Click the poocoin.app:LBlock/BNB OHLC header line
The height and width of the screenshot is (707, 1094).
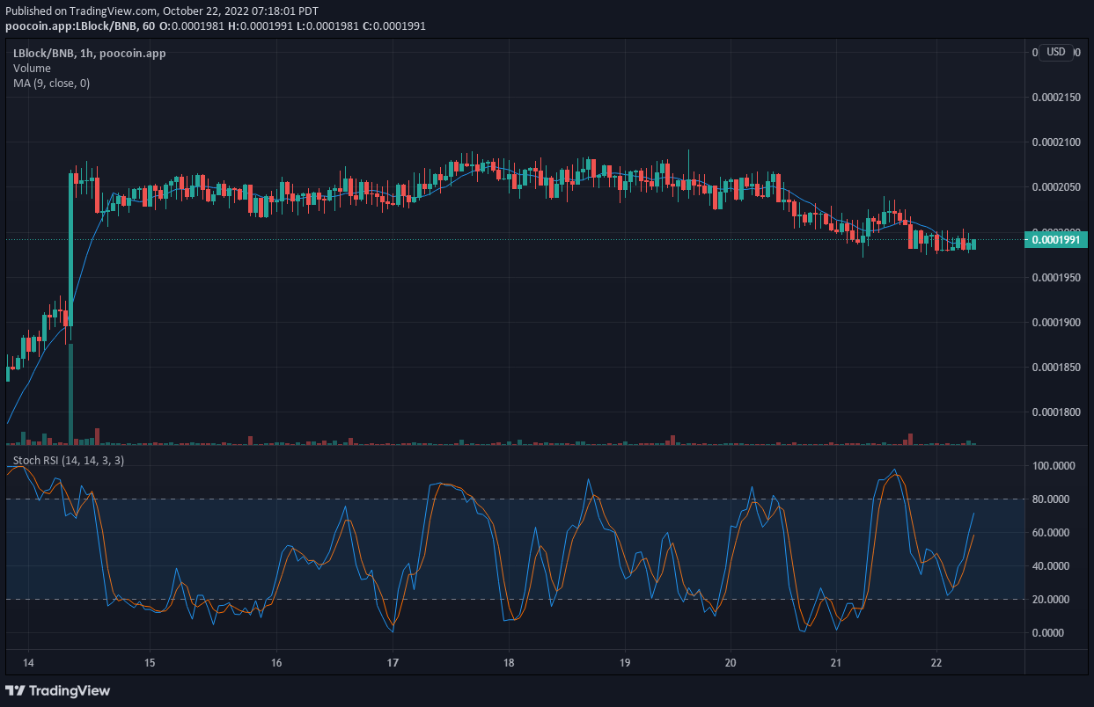[x=216, y=26]
